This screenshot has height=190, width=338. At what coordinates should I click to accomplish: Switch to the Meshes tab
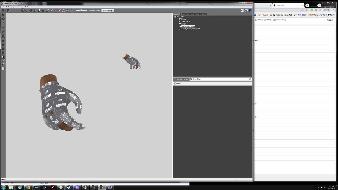click(176, 14)
